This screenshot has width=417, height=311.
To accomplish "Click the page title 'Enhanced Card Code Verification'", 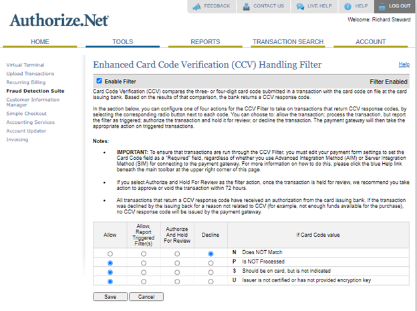I will coord(207,65).
